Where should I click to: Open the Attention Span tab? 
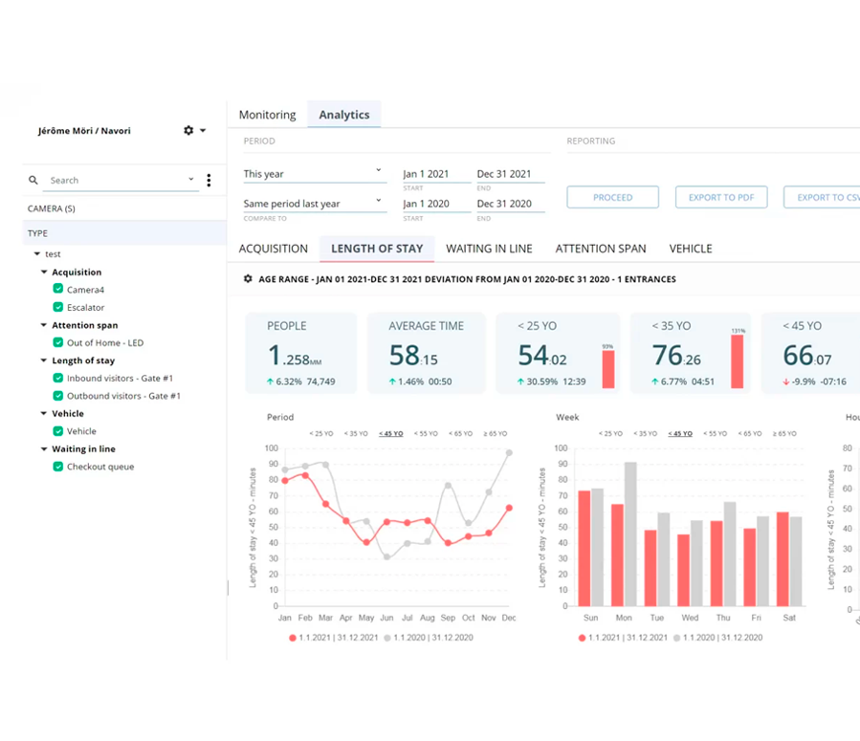(x=601, y=249)
